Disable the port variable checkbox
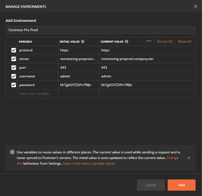 [x=13, y=68]
